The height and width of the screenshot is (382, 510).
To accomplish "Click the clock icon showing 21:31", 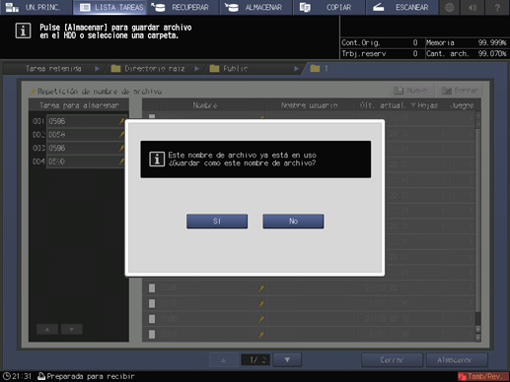I will 7,376.
